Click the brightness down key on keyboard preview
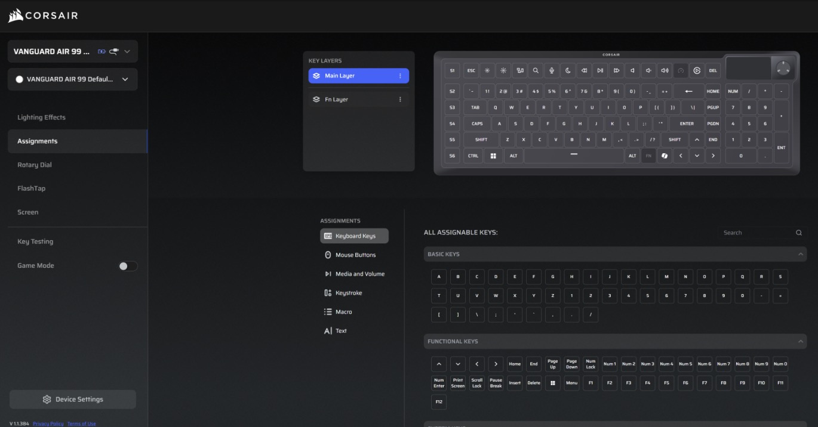The width and height of the screenshot is (818, 427). (487, 70)
